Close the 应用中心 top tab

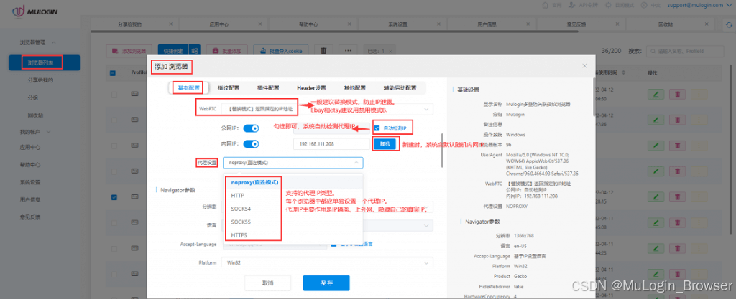click(x=260, y=24)
